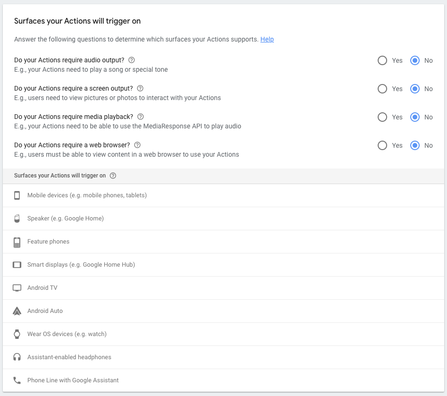Select Yes for screen output requirement
The height and width of the screenshot is (396, 447).
[382, 89]
